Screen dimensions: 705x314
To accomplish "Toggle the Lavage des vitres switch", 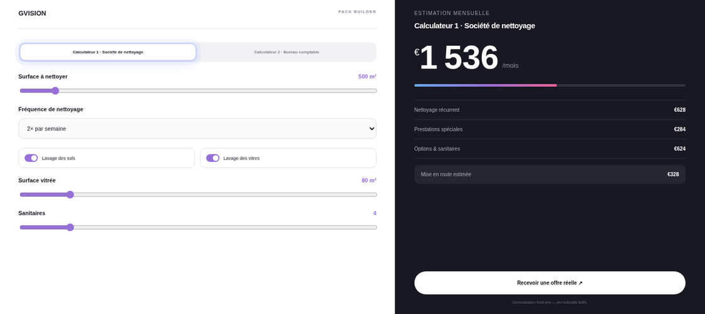I will (x=212, y=158).
